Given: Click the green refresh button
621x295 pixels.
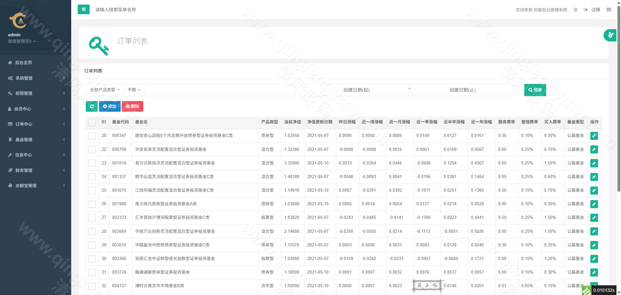Looking at the screenshot, I should click(x=92, y=106).
